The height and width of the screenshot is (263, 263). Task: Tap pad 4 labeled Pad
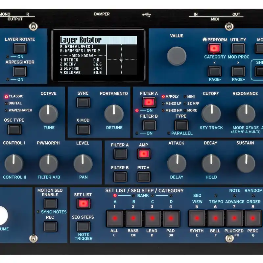tap(171, 218)
